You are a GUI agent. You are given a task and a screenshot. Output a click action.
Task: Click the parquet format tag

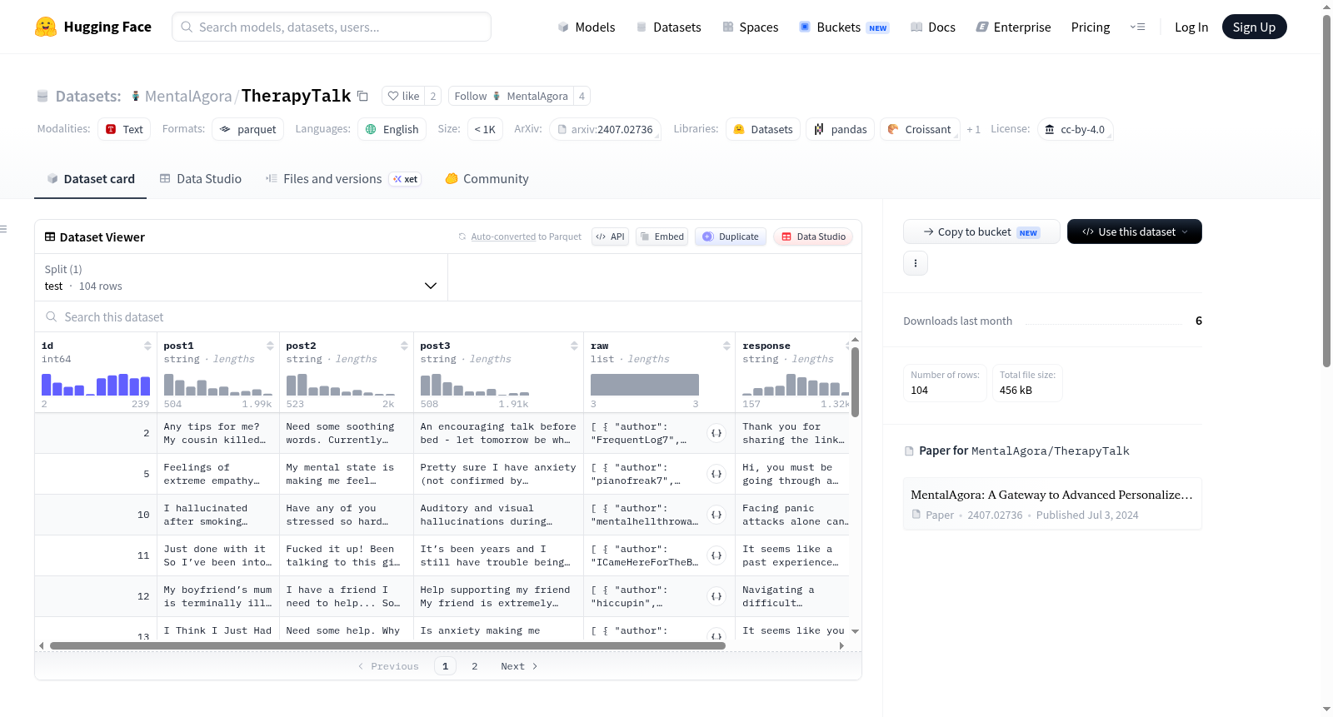(x=247, y=129)
